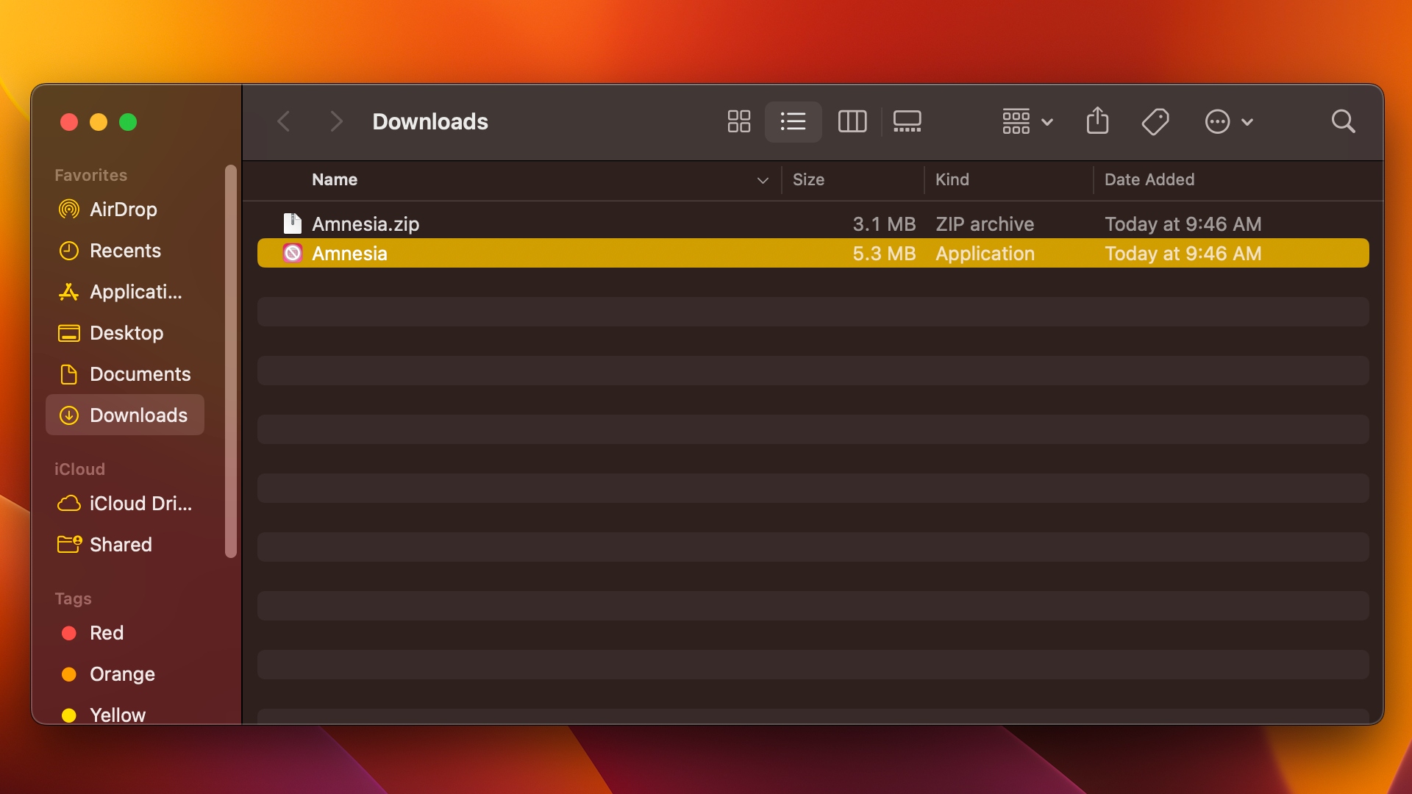Select Downloads in the sidebar
The height and width of the screenshot is (794, 1412).
point(125,415)
